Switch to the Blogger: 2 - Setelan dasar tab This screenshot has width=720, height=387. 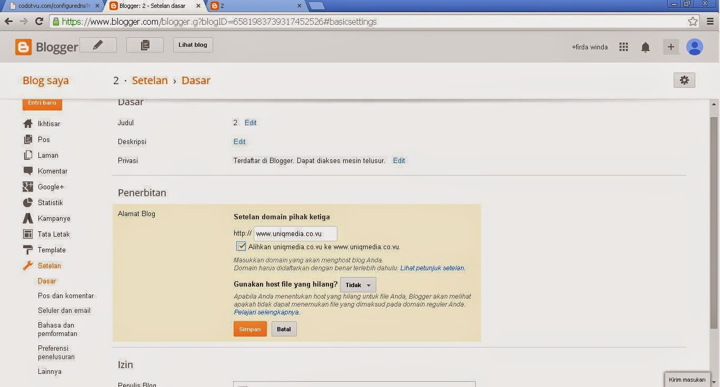click(x=153, y=6)
